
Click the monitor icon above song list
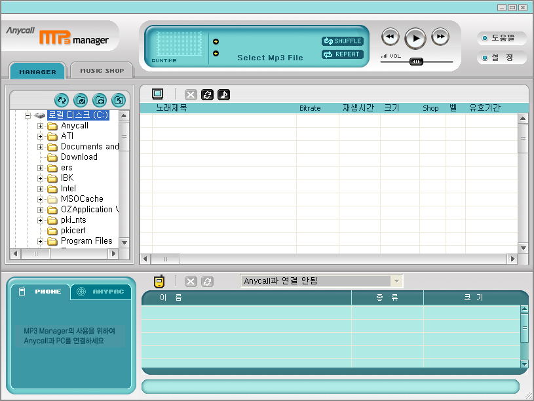click(157, 94)
